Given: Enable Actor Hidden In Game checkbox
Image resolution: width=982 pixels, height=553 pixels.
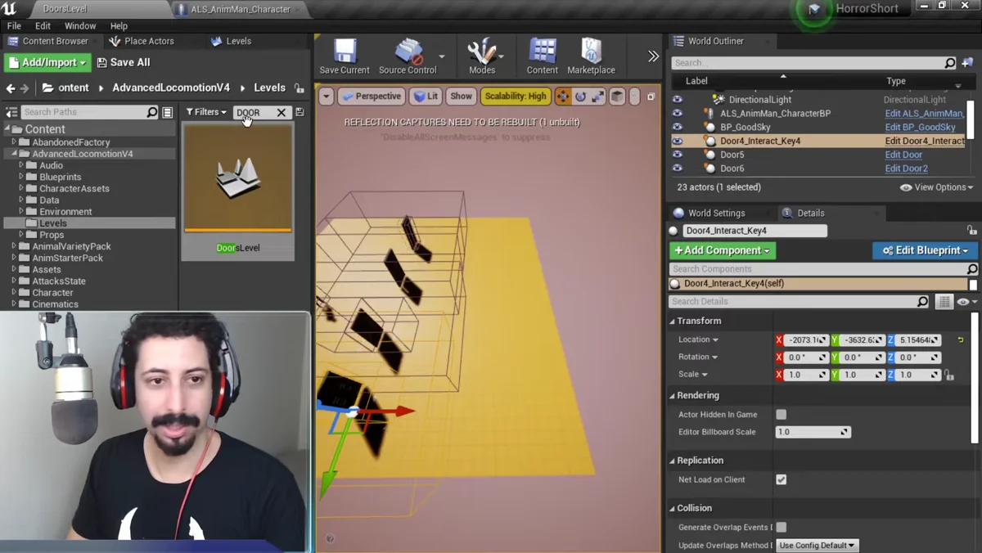Looking at the screenshot, I should [781, 414].
